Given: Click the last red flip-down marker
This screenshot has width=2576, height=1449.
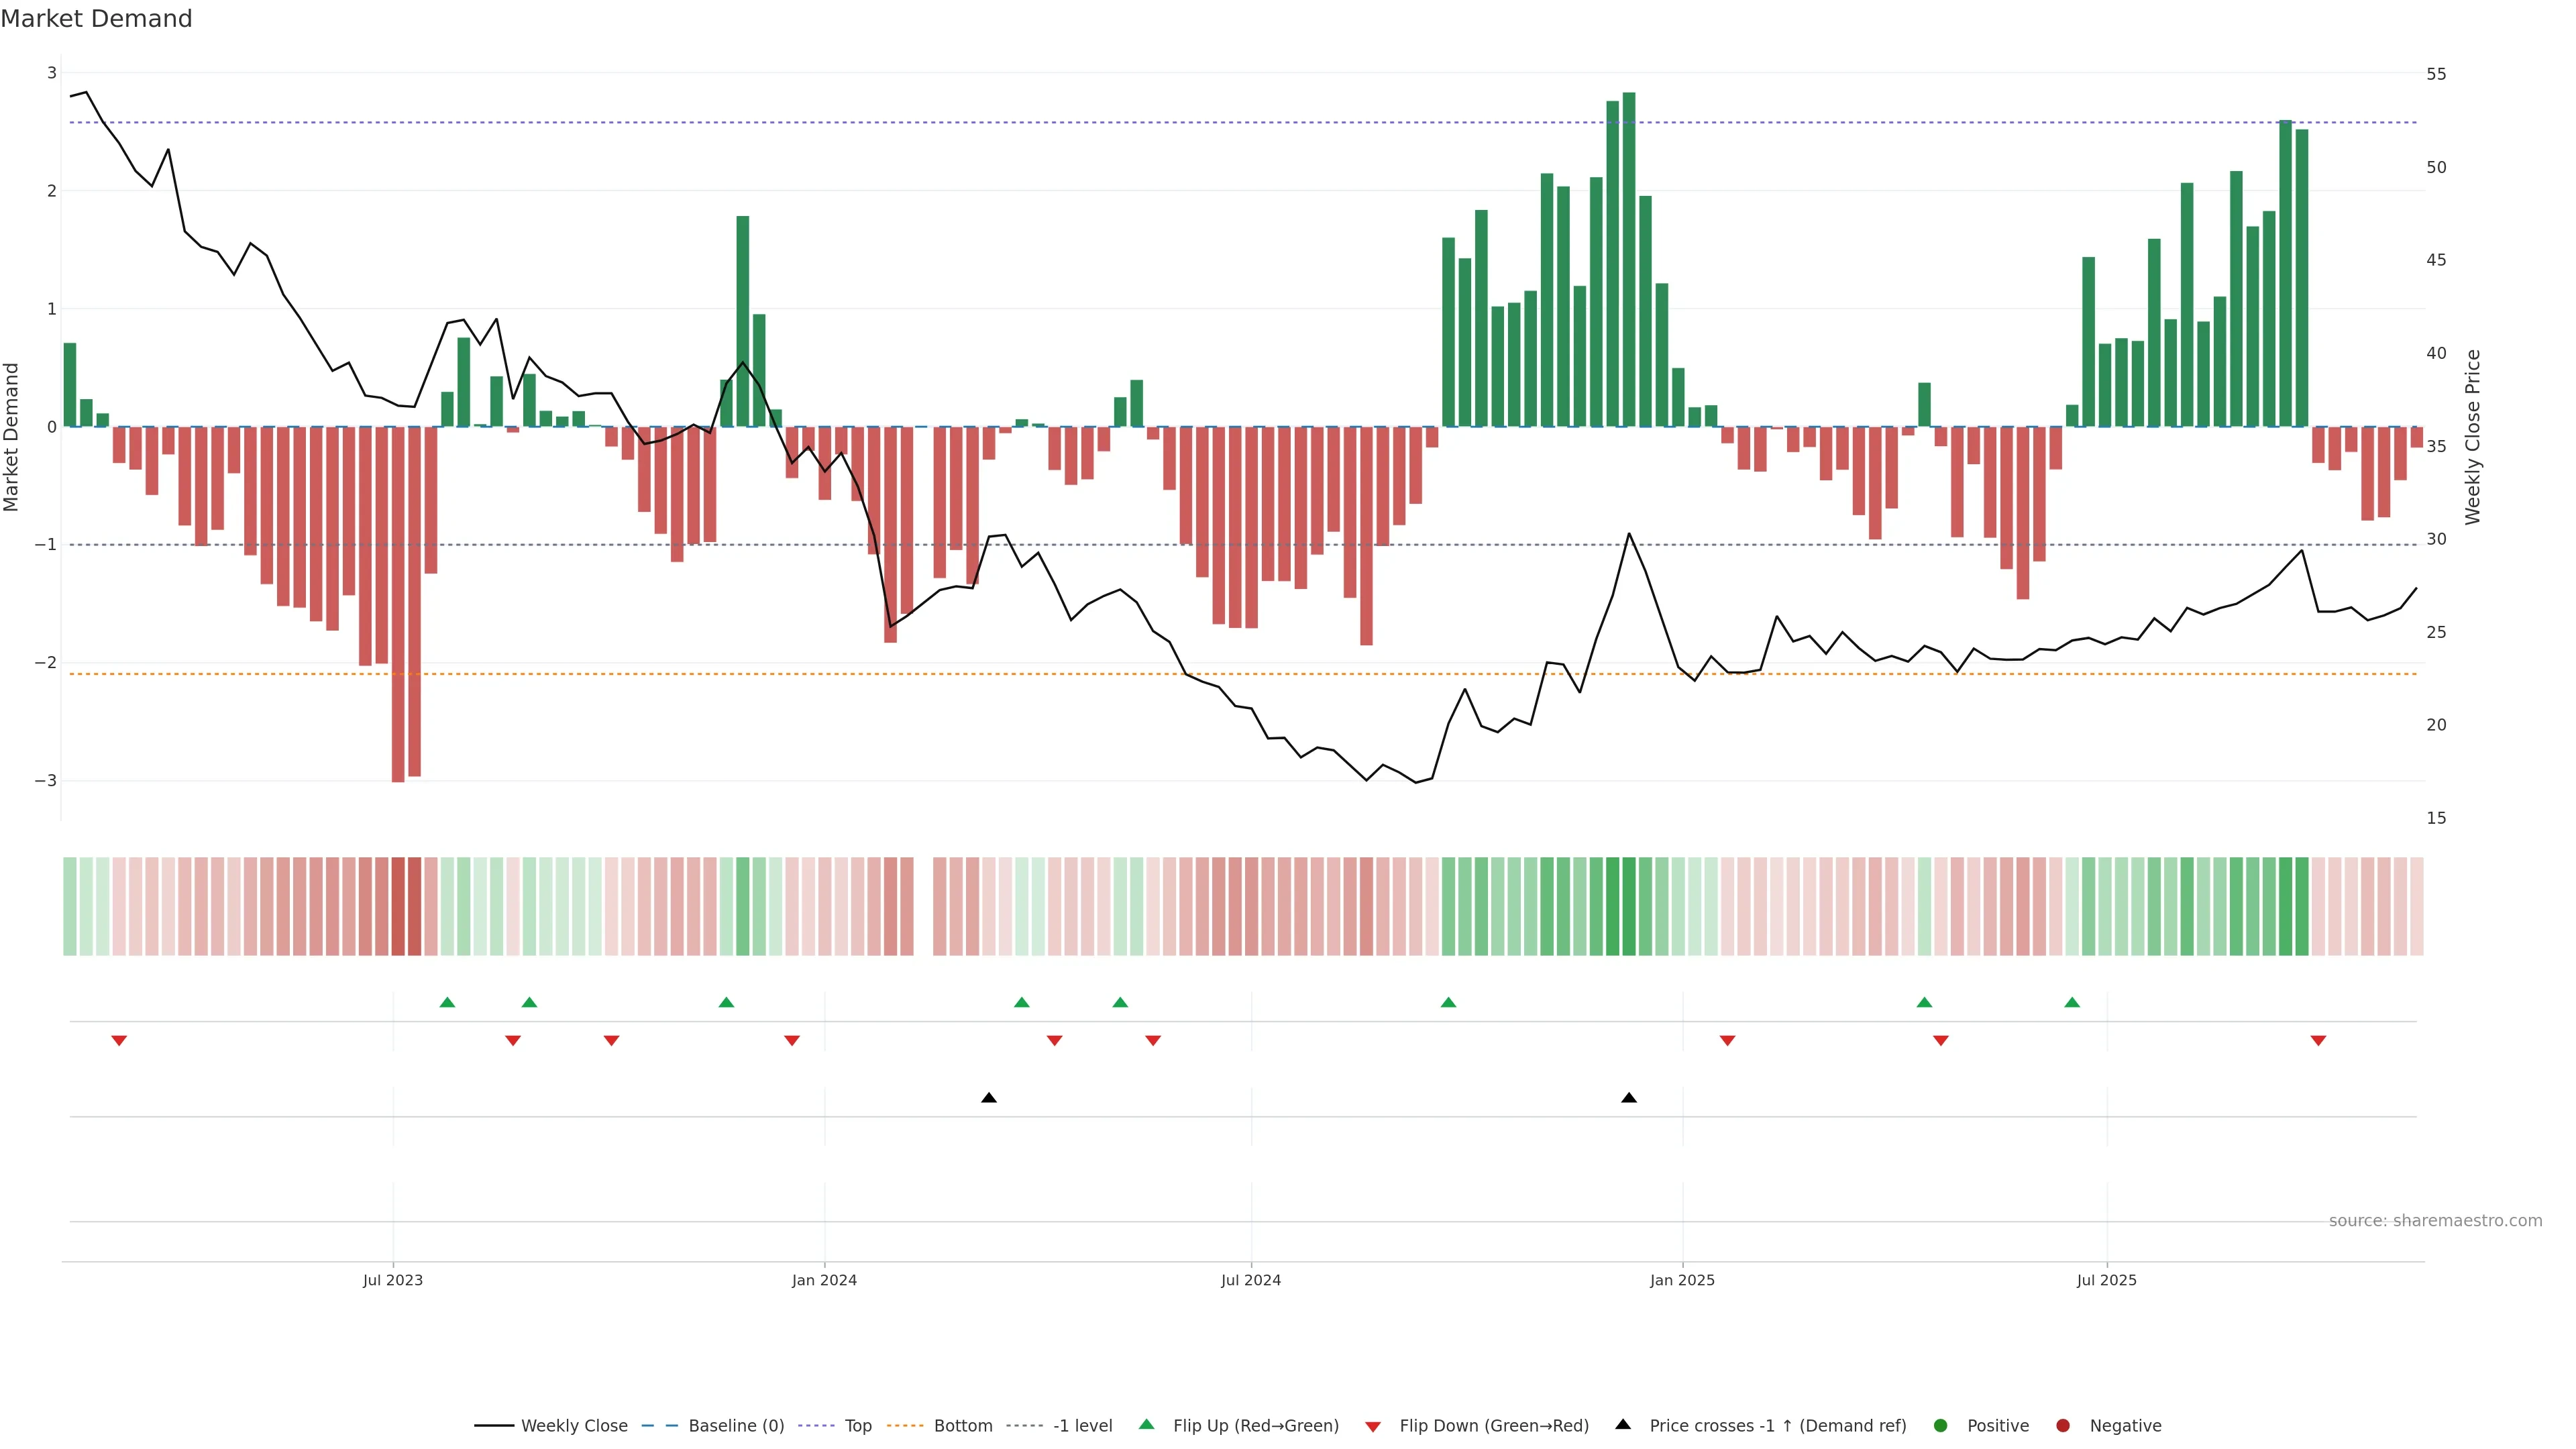Looking at the screenshot, I should pyautogui.click(x=2318, y=1041).
